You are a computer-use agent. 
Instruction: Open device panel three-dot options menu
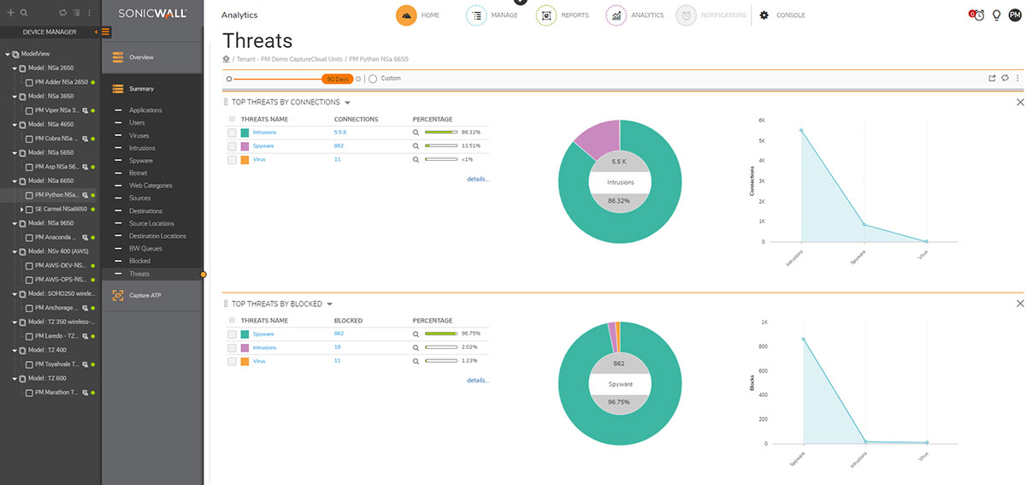90,13
